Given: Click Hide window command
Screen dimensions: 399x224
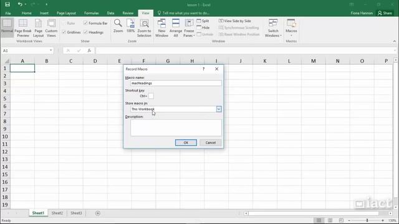Looking at the screenshot, I should coord(203,27).
